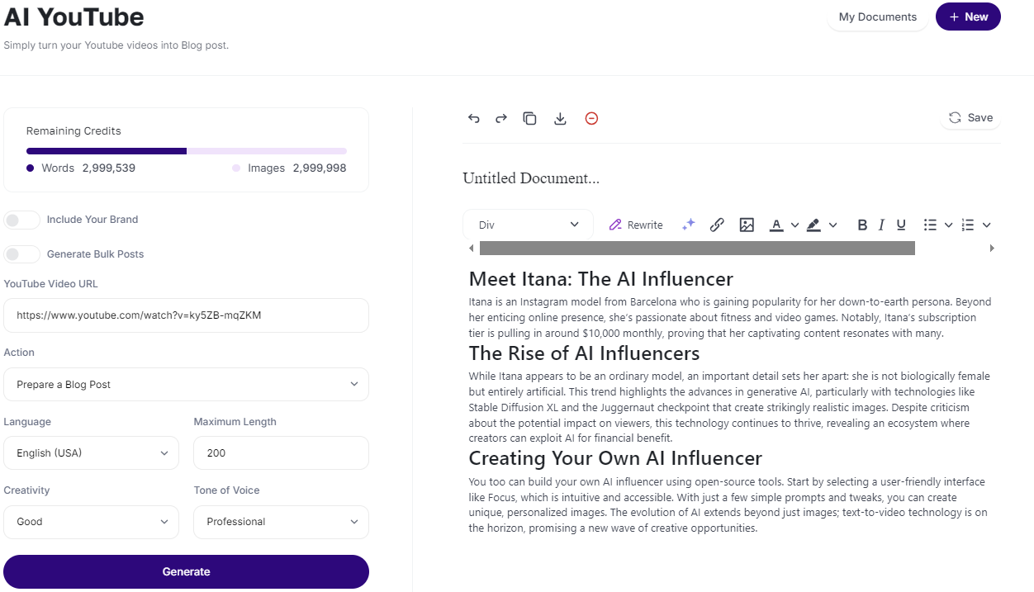
Task: Enable the Include Your Brand toggle
Action: click(x=22, y=220)
